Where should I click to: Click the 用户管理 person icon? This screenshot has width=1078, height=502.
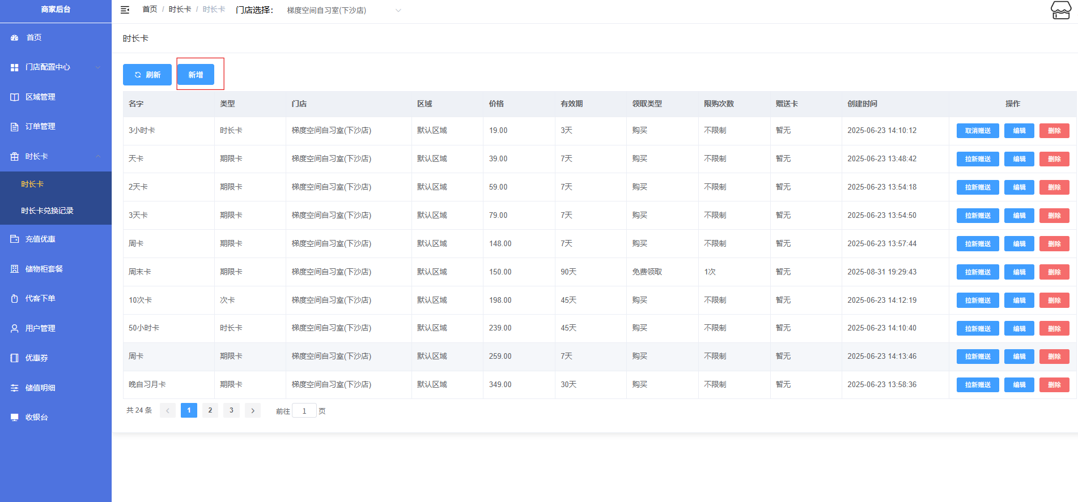pos(15,328)
